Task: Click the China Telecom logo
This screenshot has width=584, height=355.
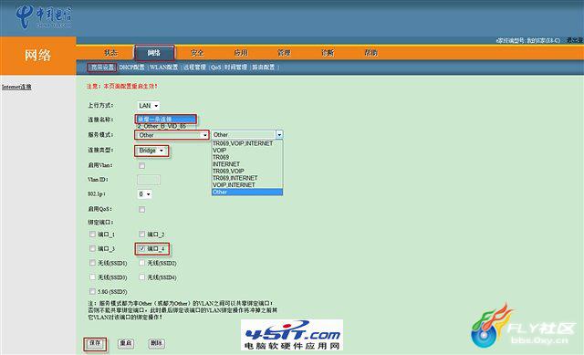Action: pos(44,16)
